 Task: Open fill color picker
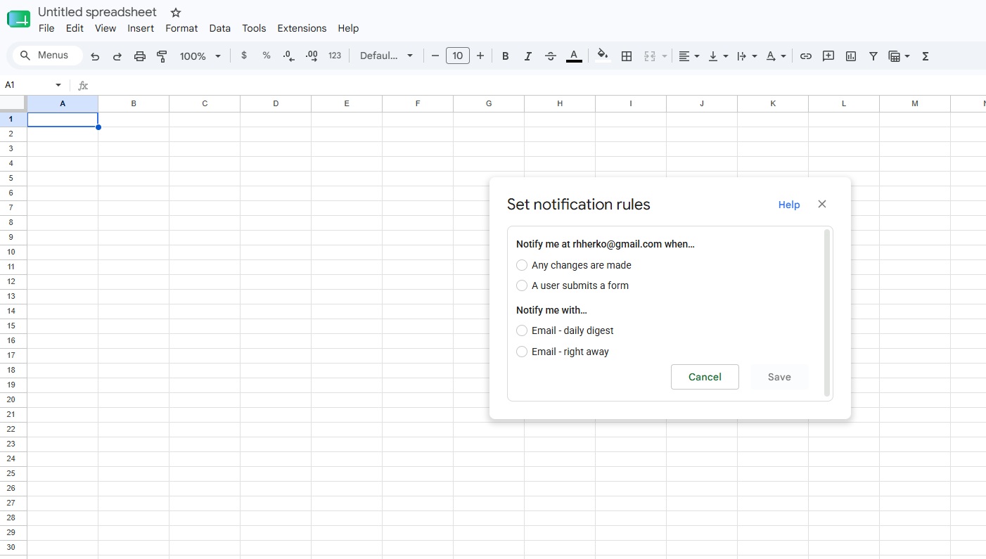pos(602,56)
